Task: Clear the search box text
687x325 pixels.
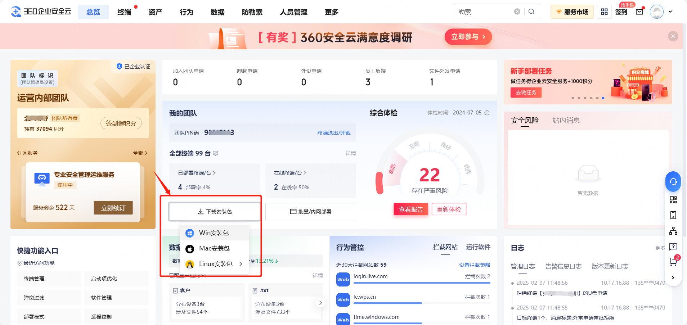Action: pyautogui.click(x=517, y=12)
